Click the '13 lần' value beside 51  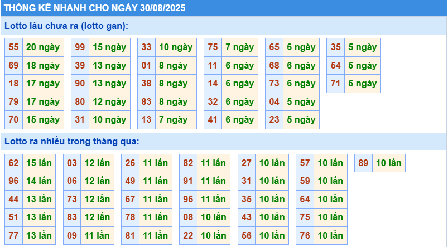[x=39, y=217]
